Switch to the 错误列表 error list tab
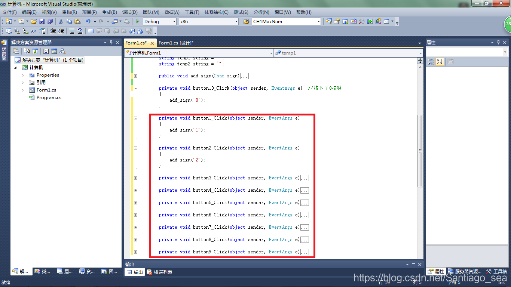This screenshot has width=511, height=287. coord(160,272)
